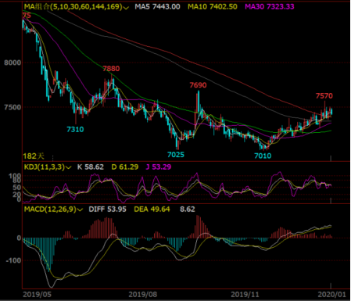This screenshot has height=301, width=351.
Task: Click the 8000 price axis label
Action: (x=13, y=63)
